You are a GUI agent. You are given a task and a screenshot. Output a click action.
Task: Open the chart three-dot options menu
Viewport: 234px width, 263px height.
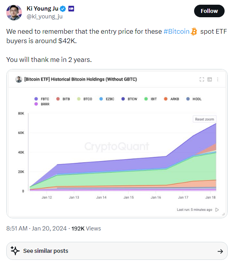[218, 79]
